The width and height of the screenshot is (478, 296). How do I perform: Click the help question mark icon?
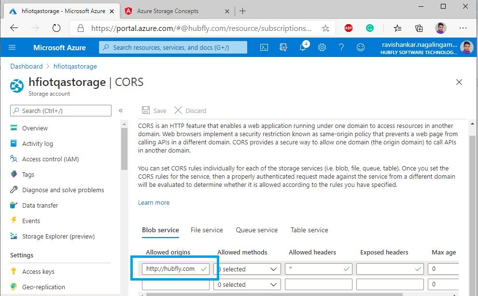[341, 47]
